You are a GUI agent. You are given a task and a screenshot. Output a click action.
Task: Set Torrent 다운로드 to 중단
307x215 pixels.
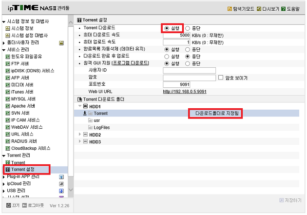[188, 28]
